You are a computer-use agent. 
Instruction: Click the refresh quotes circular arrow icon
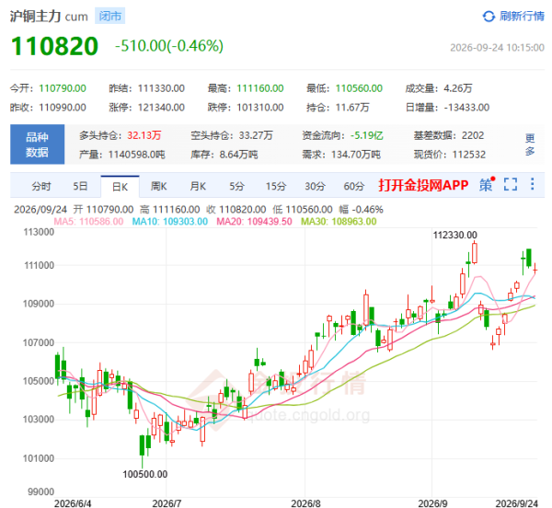click(x=489, y=17)
